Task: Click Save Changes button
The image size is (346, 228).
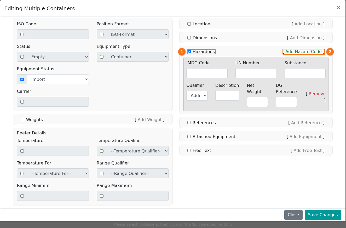Action: pyautogui.click(x=323, y=215)
